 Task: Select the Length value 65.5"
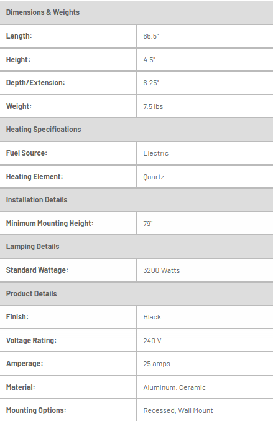coord(151,36)
